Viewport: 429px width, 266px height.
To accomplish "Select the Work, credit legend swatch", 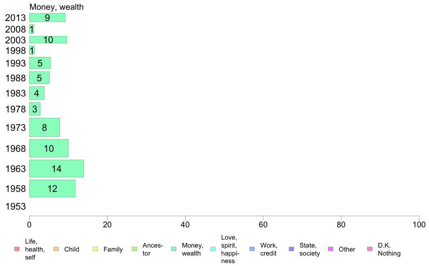I will [252, 249].
